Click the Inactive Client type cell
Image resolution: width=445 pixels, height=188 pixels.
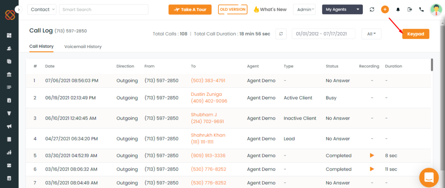[300, 118]
